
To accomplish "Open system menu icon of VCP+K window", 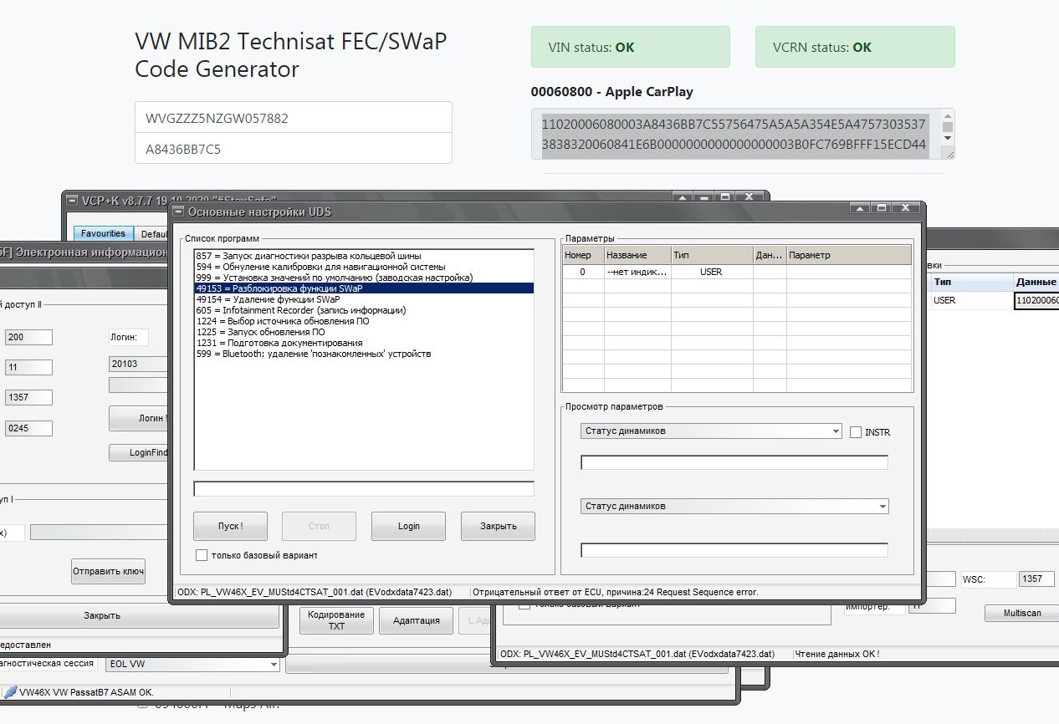I will [71, 201].
